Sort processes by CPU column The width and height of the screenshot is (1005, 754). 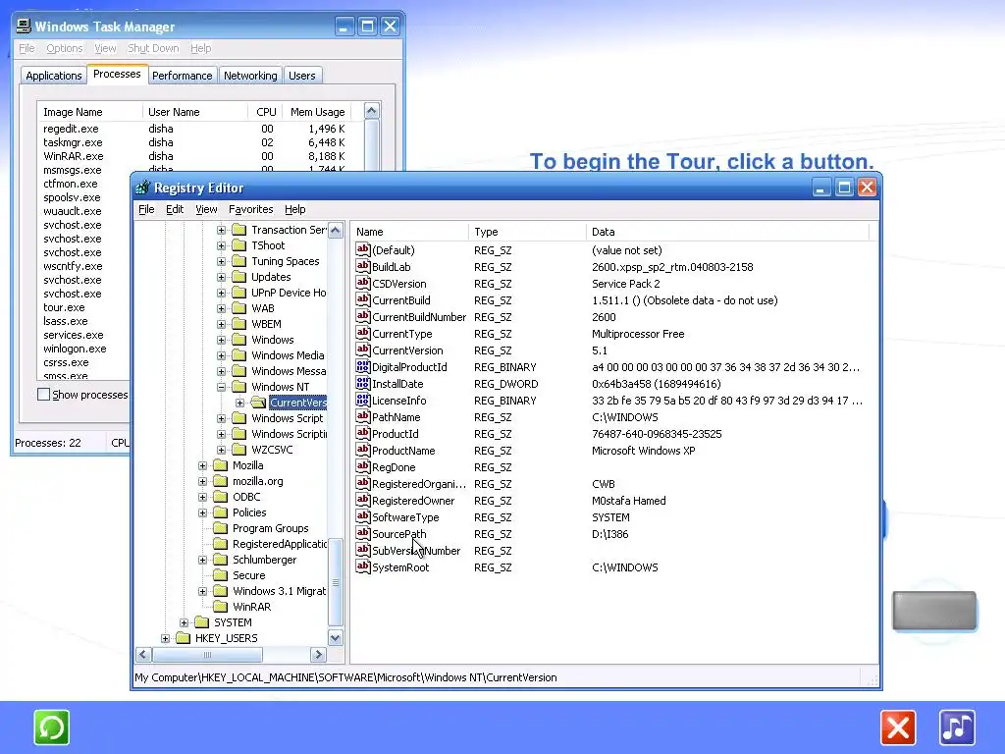point(265,112)
